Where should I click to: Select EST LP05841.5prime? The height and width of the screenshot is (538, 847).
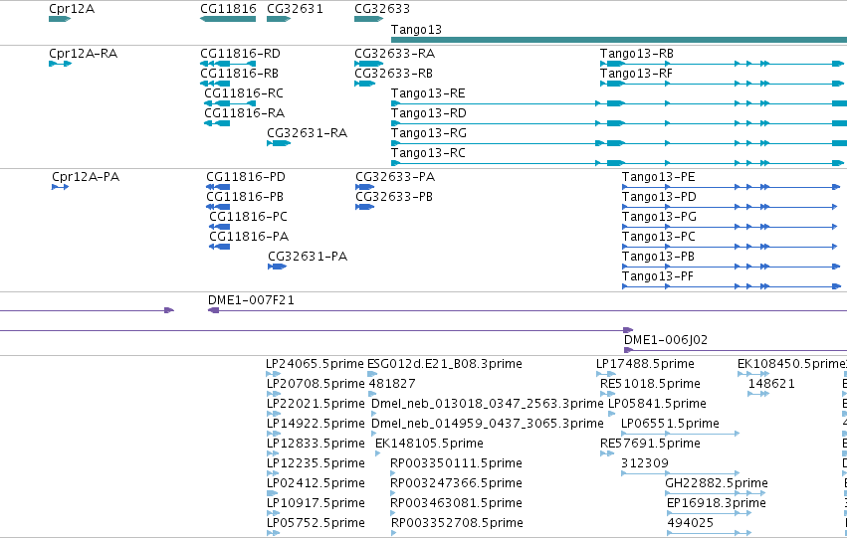coord(657,404)
